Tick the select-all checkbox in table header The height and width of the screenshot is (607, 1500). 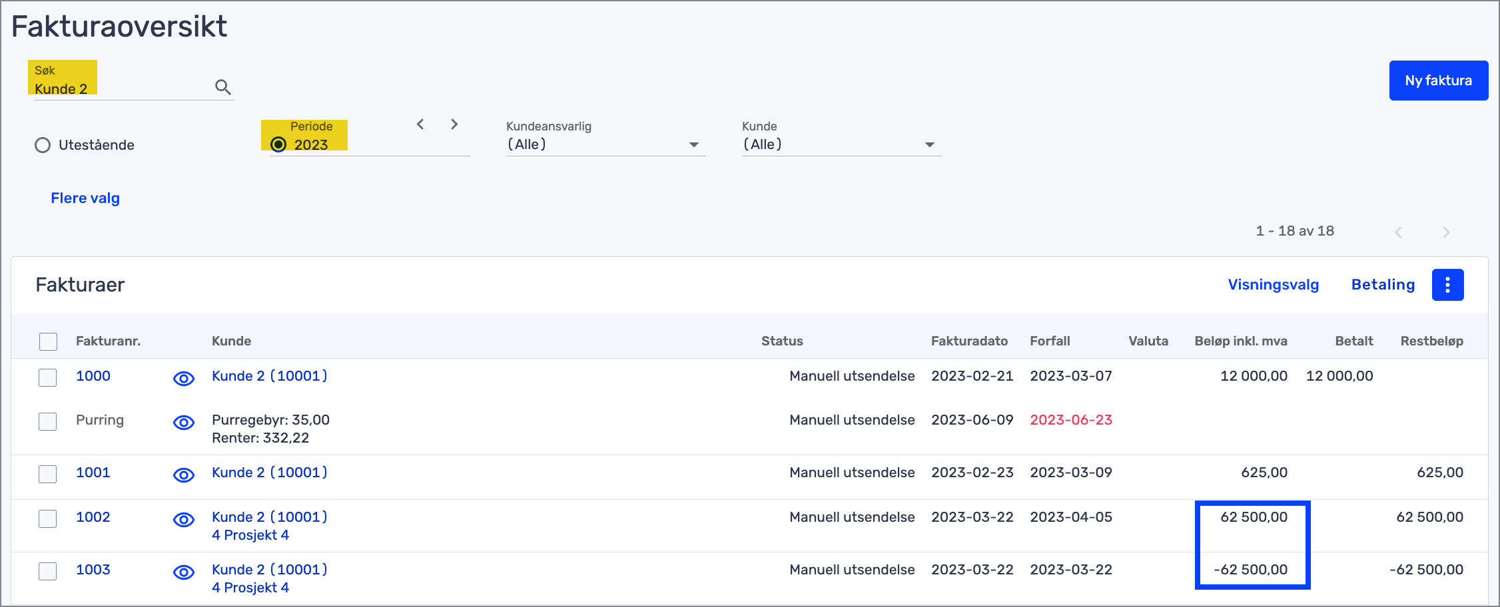(x=48, y=341)
